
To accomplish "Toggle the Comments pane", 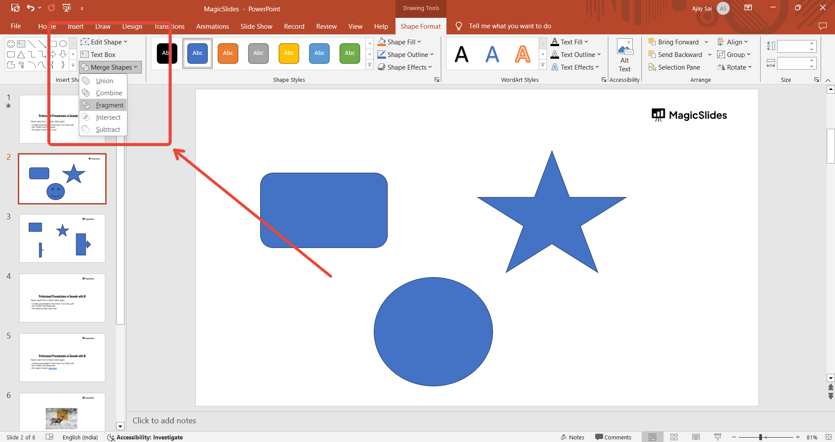I will point(613,437).
